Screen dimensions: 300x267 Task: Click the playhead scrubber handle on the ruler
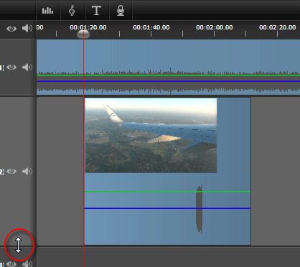83,34
